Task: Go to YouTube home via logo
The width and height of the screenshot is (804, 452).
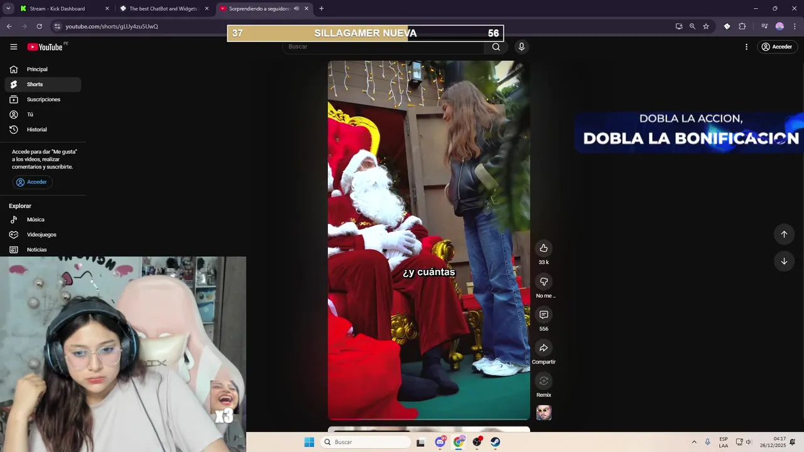Action: pos(45,47)
